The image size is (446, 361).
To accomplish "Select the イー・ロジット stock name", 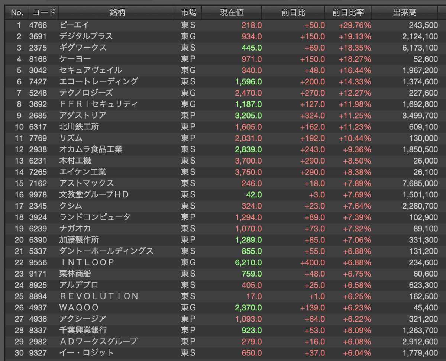I will (87, 353).
